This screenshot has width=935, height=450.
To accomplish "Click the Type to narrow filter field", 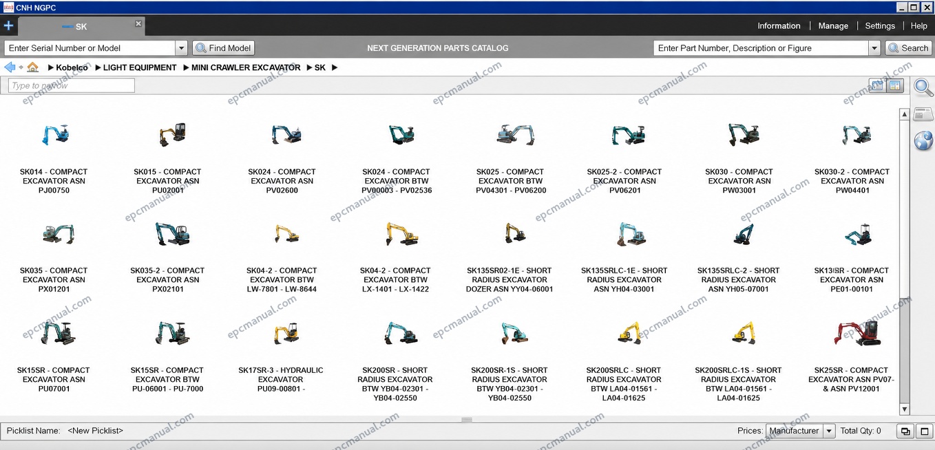I will click(72, 86).
